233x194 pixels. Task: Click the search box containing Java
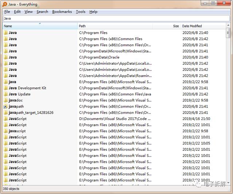tap(116, 19)
